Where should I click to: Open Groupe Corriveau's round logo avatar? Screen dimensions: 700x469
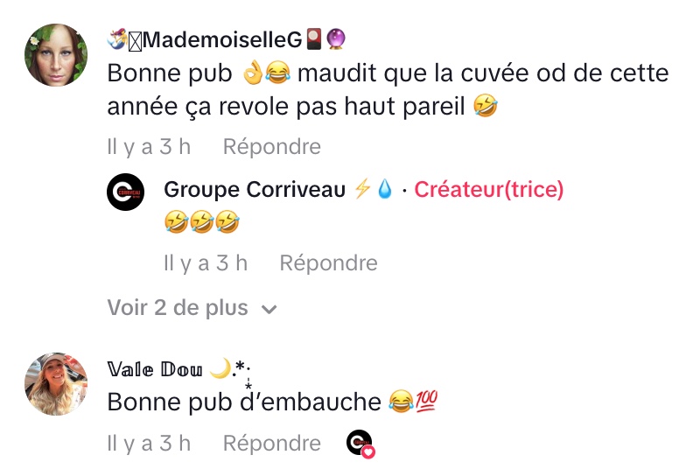tap(125, 192)
